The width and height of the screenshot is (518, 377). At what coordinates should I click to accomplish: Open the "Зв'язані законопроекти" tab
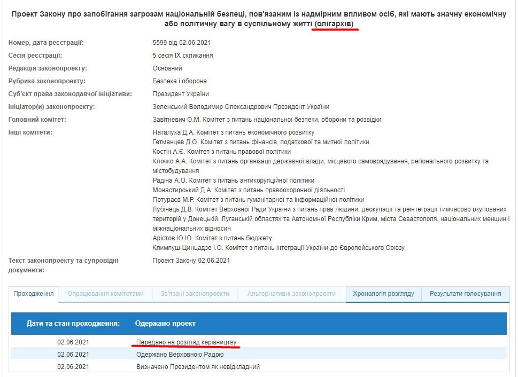[x=194, y=294]
